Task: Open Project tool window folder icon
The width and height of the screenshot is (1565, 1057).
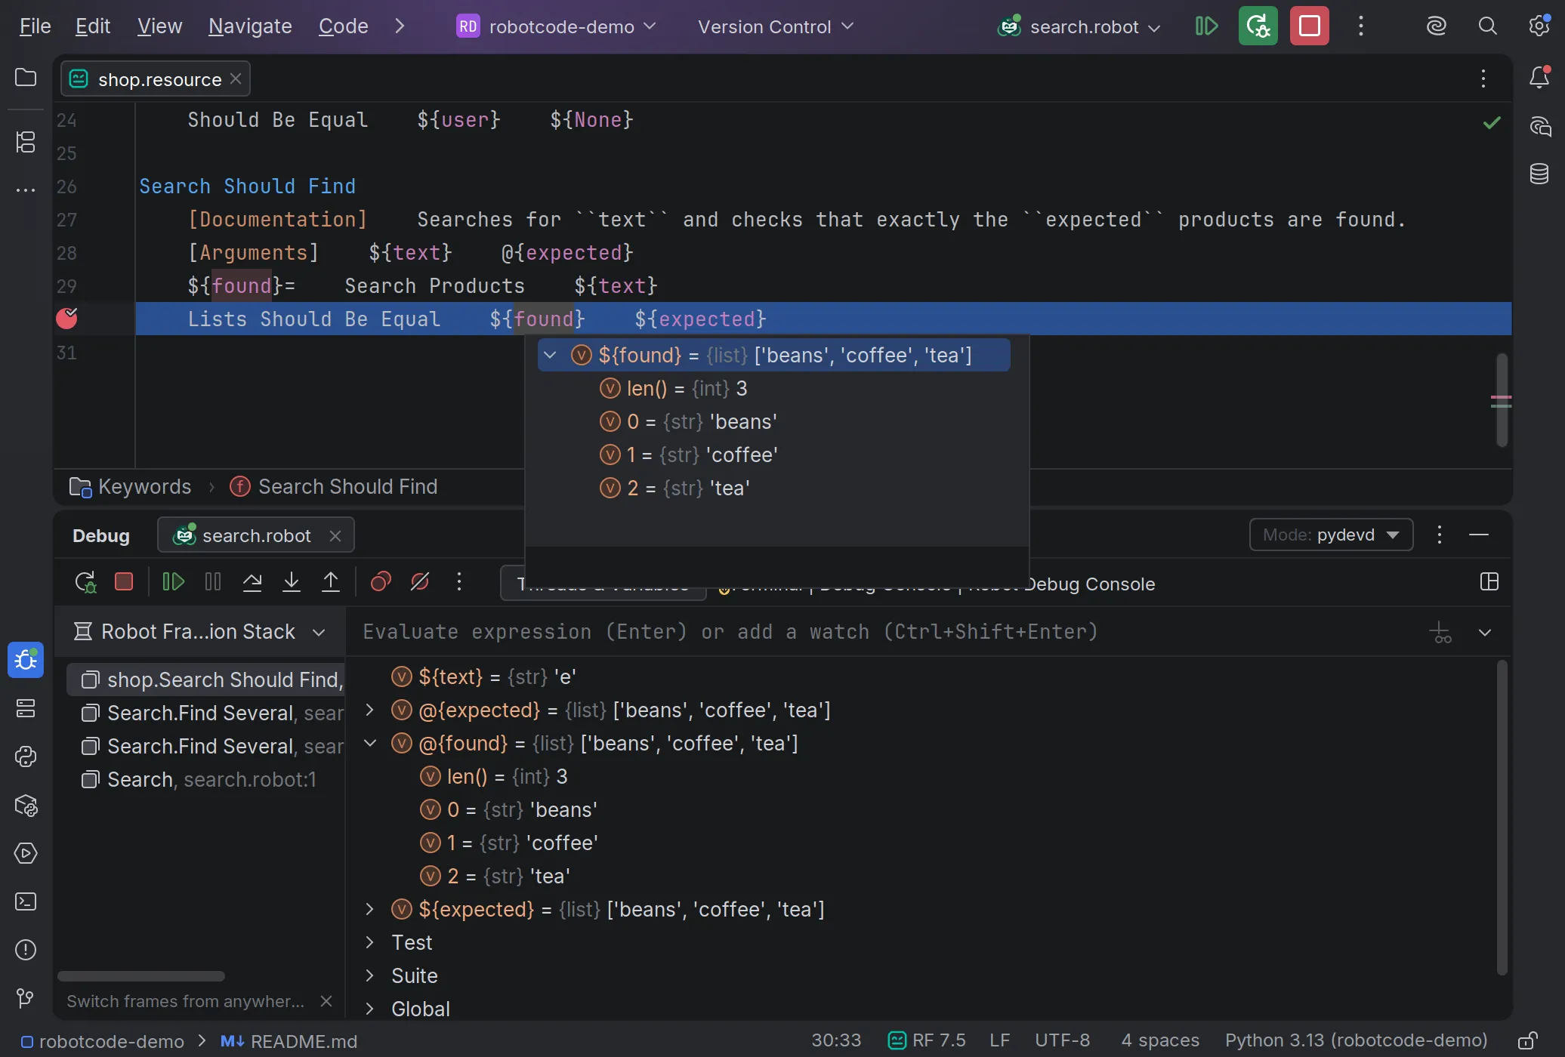Action: [x=26, y=78]
